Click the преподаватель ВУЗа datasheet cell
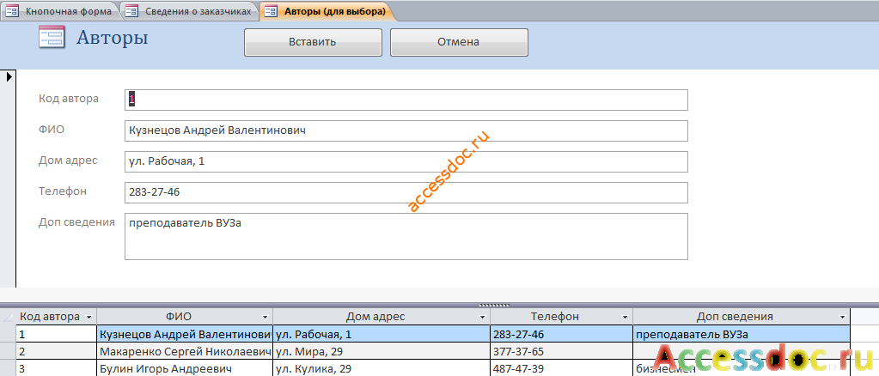The height and width of the screenshot is (376, 879). coord(742,335)
